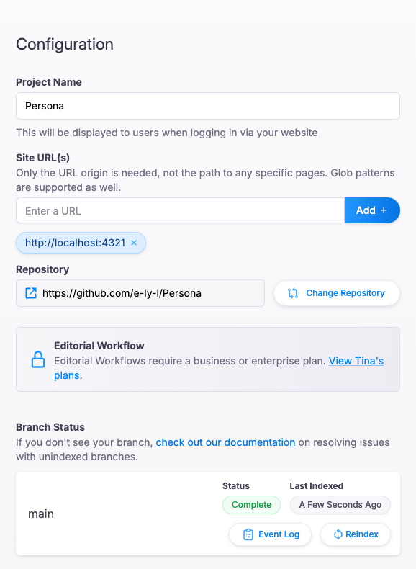
Task: Add the site URL with Add button
Action: (x=372, y=210)
